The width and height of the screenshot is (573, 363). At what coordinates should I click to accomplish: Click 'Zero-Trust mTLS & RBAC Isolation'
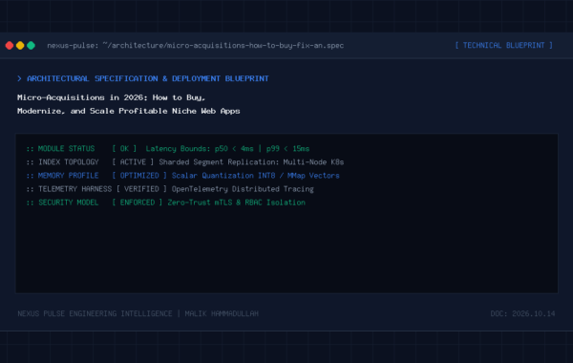[236, 203]
